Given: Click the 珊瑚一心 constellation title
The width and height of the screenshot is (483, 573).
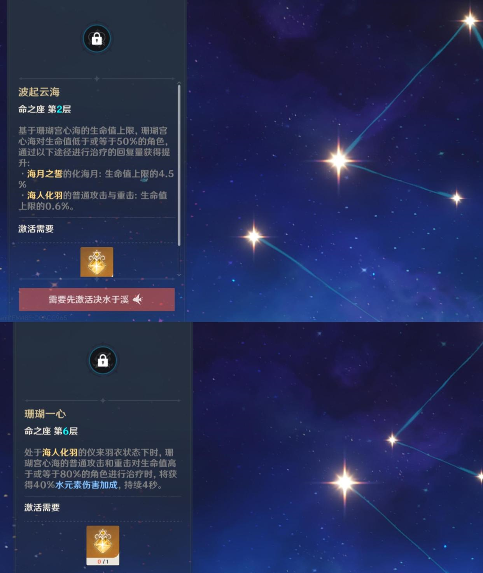Looking at the screenshot, I should tap(45, 414).
